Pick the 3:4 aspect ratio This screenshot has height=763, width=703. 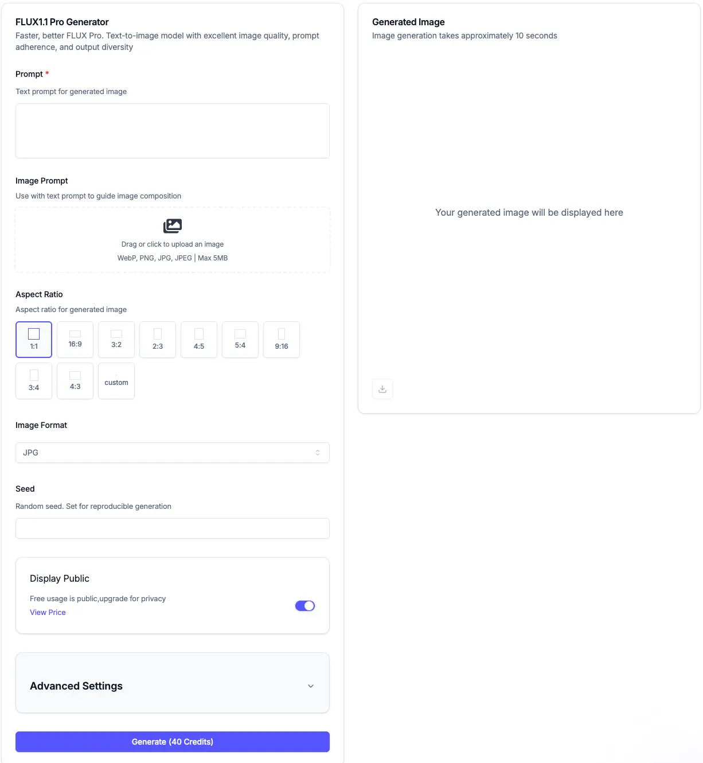click(x=34, y=381)
